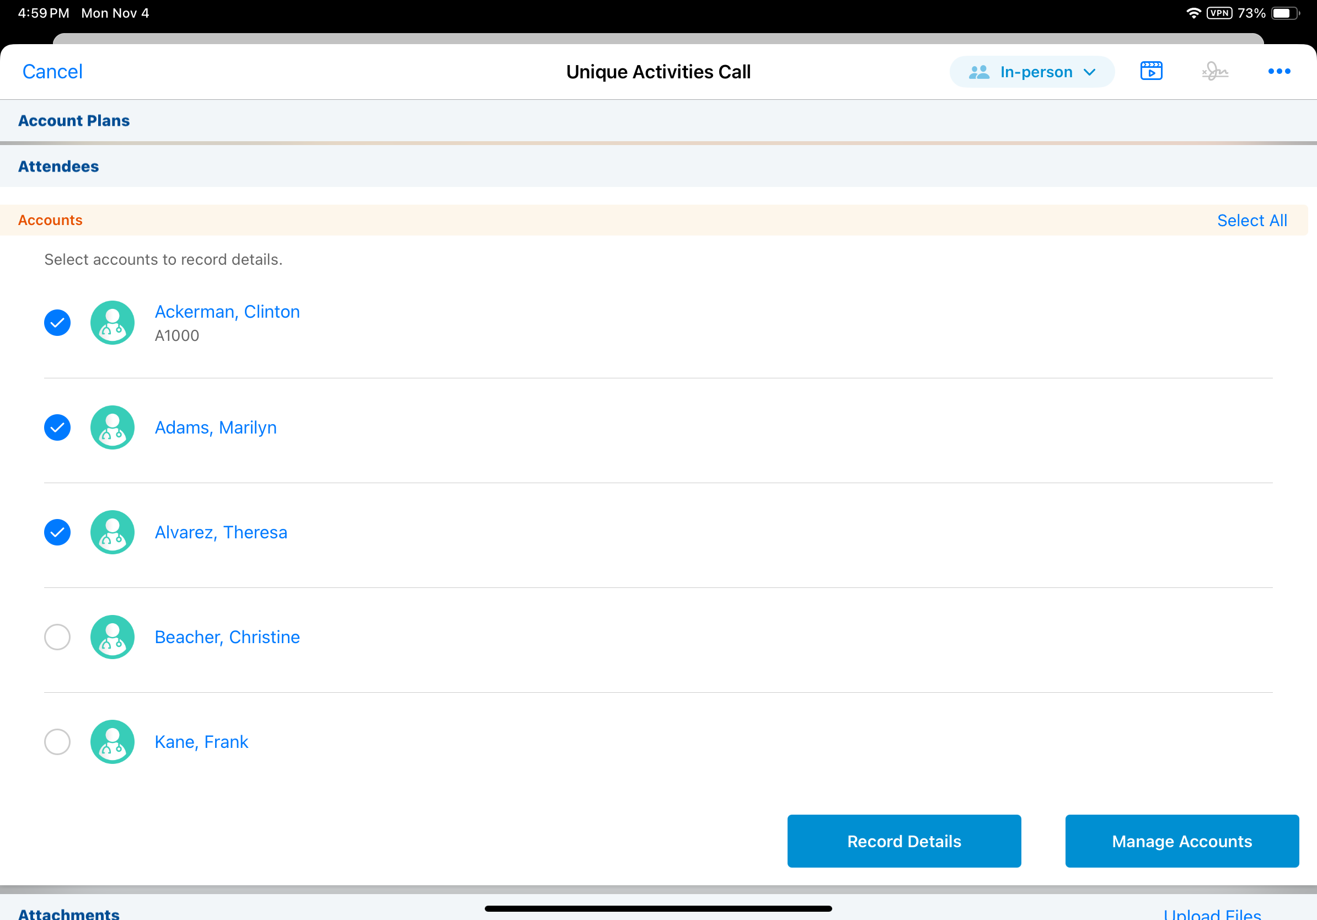Open the media presentation icon in header
The image size is (1317, 920).
1150,71
